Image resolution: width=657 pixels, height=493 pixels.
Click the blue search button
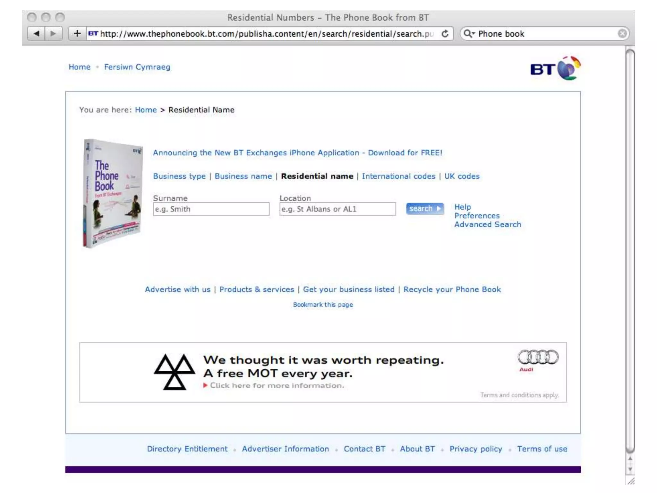pos(425,209)
